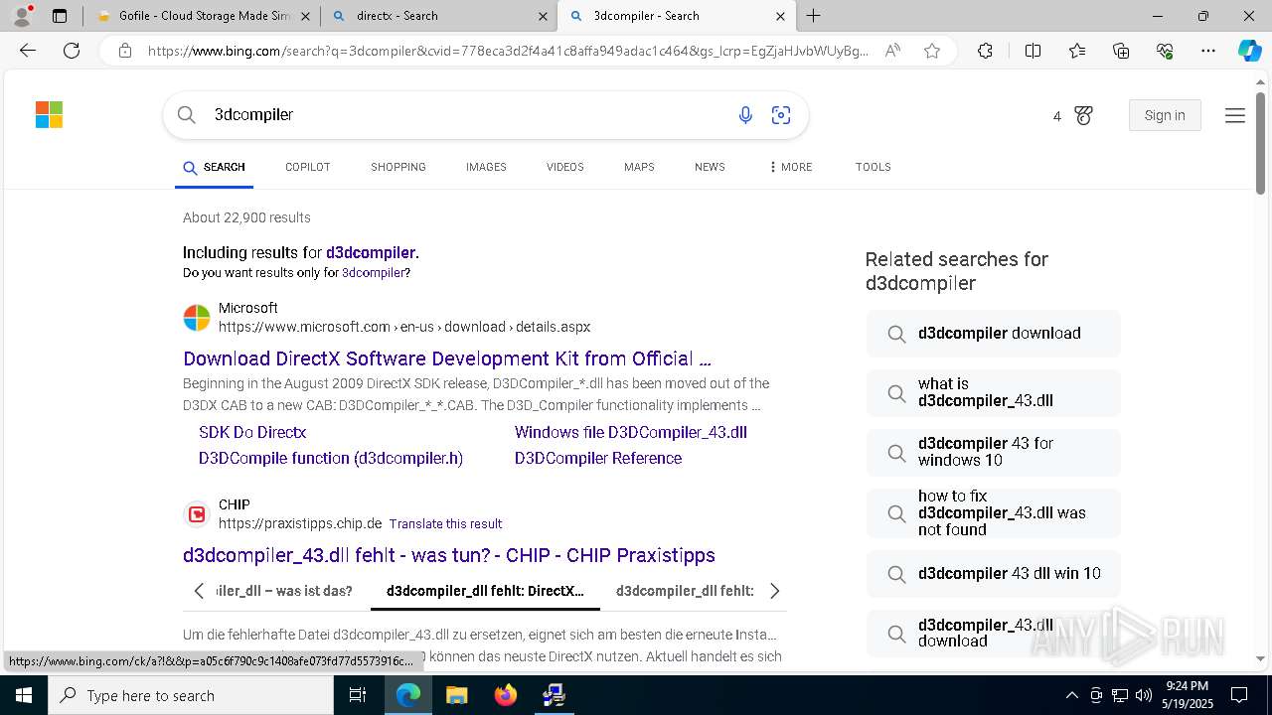Reload the page with the refresh icon
Viewport: 1272px width, 715px height.
[72, 51]
